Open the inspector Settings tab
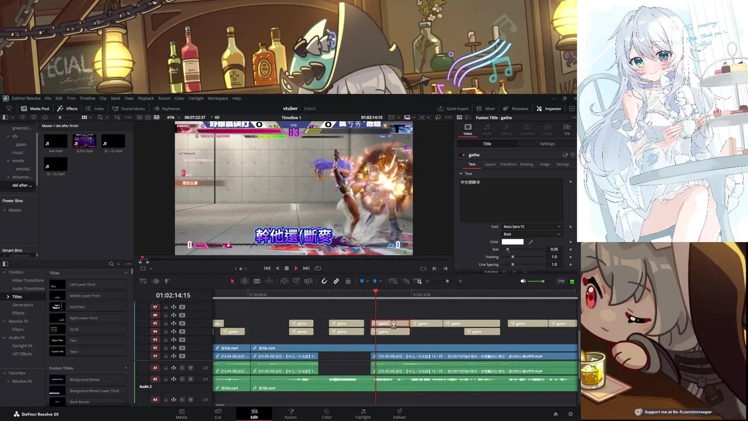The height and width of the screenshot is (421, 748). [x=547, y=144]
